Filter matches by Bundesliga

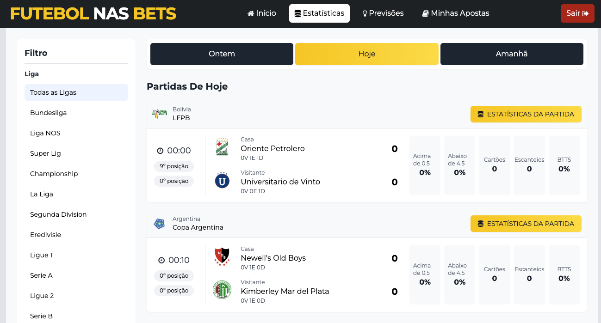pyautogui.click(x=49, y=113)
